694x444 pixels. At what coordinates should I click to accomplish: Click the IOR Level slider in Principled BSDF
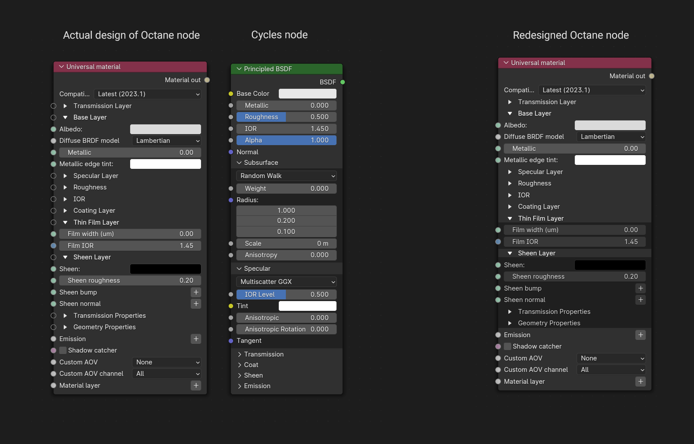coord(287,295)
